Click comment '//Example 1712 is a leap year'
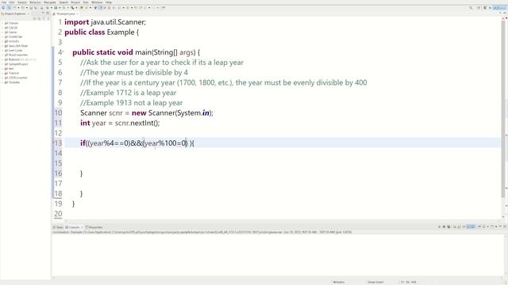Screen dimensions: 508x285 pos(129,93)
